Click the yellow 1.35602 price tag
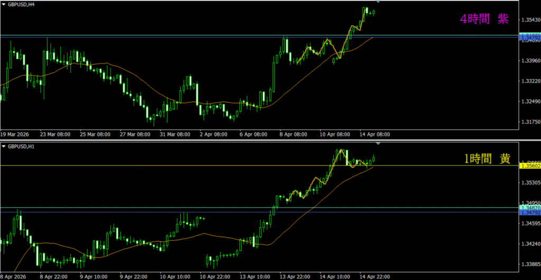 click(x=530, y=166)
